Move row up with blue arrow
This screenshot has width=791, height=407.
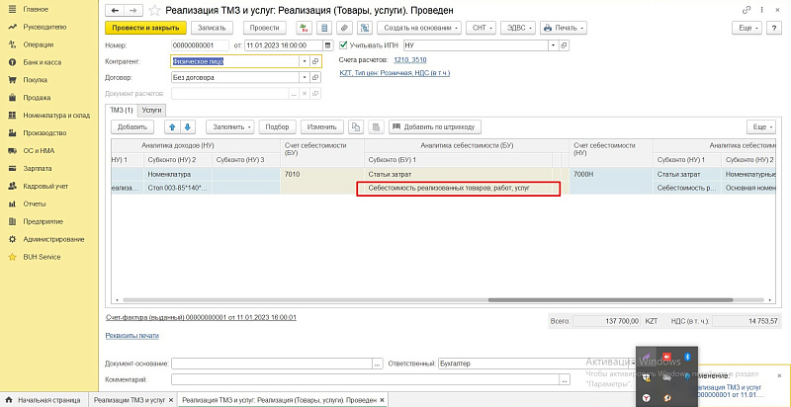point(172,126)
